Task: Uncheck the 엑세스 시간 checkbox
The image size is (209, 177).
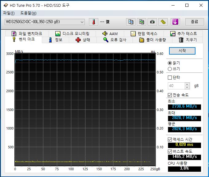Action: 170,139
